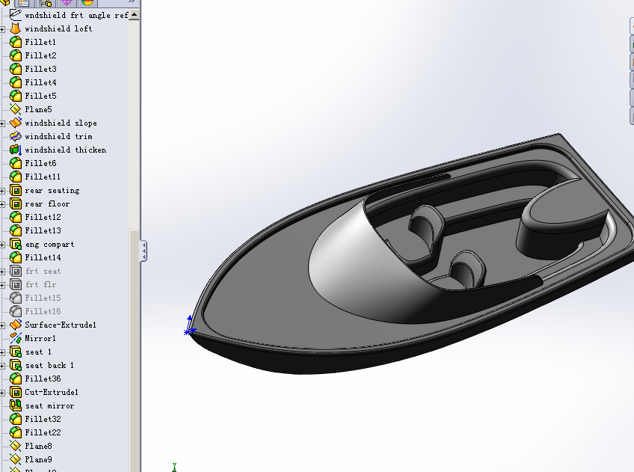The image size is (634, 472).
Task: Expand the windshield slope tree node
Action: pyautogui.click(x=2, y=123)
